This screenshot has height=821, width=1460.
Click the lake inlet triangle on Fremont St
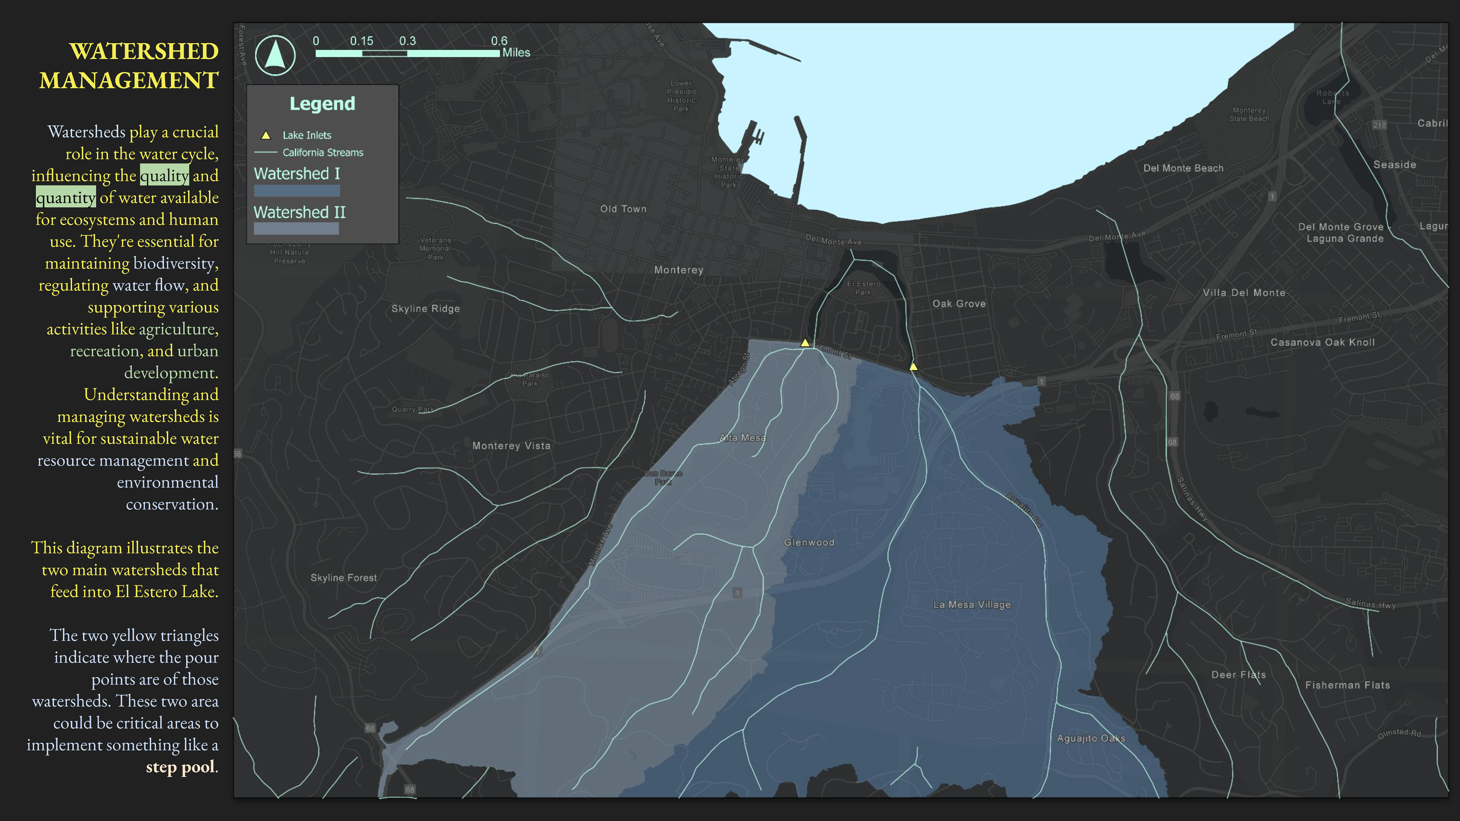click(805, 343)
